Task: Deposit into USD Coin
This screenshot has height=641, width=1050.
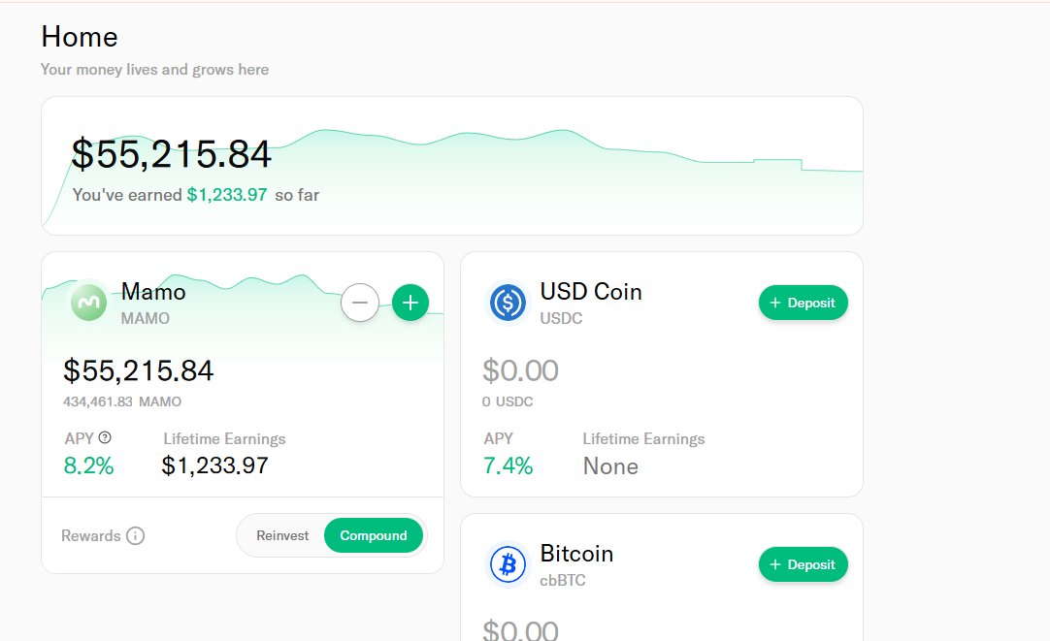Action: (x=803, y=303)
